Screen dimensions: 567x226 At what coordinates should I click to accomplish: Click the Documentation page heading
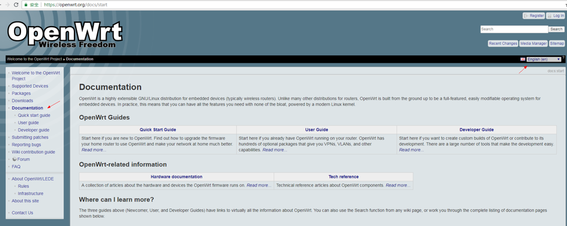(110, 87)
